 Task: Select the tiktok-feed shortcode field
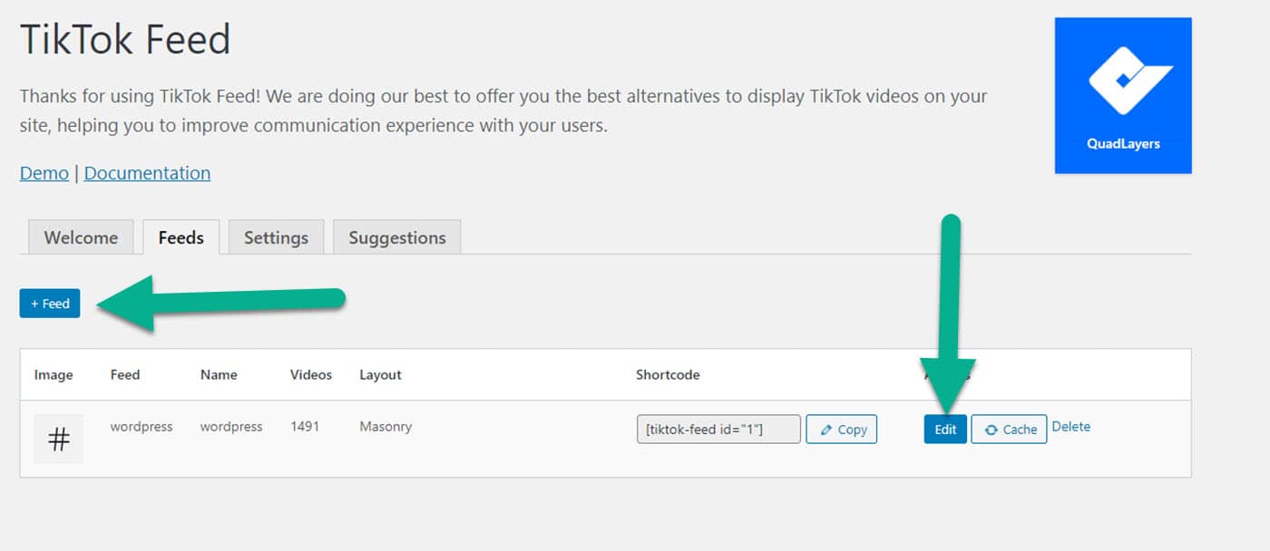(x=718, y=430)
